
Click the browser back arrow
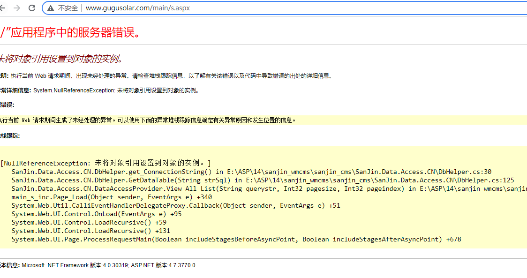[3, 8]
